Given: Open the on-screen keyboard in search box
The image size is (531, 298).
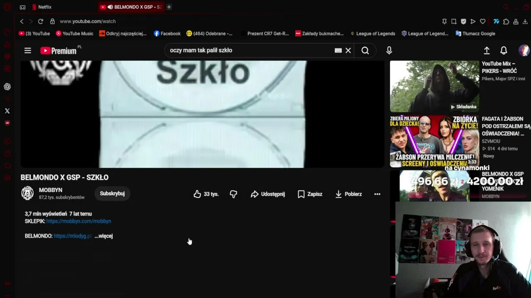Looking at the screenshot, I should pos(338,50).
